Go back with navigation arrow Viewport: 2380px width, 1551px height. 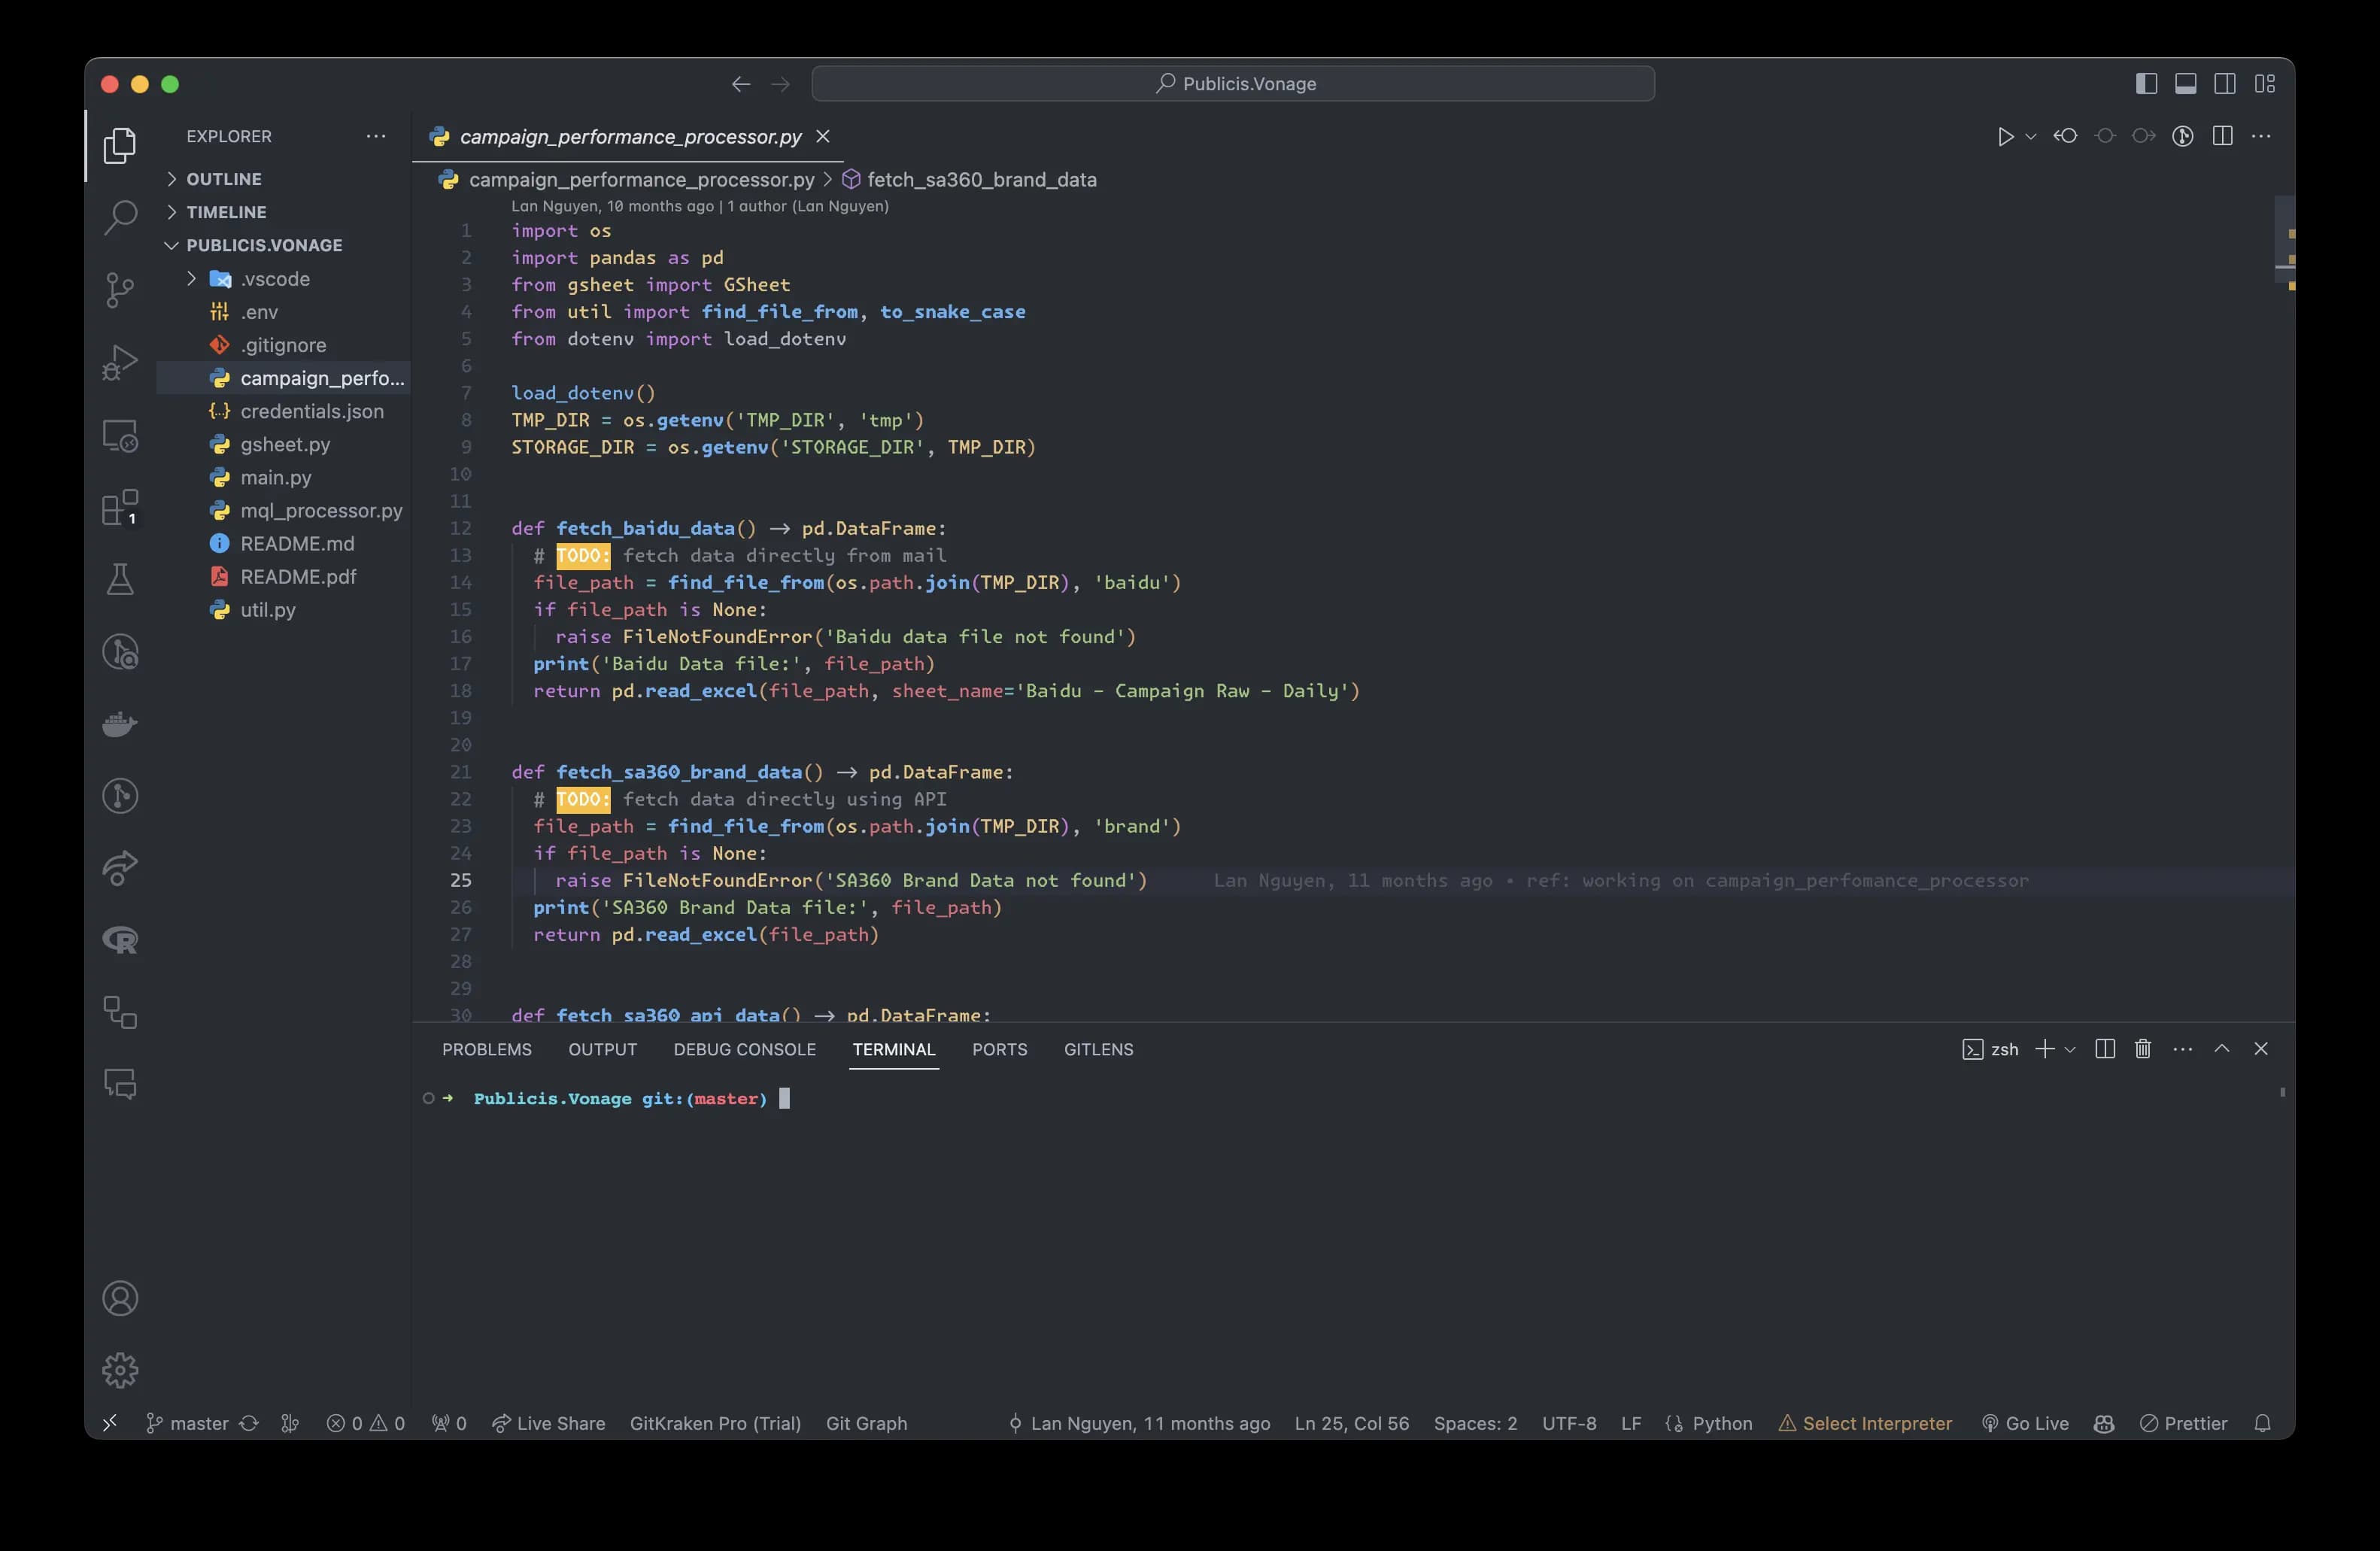(741, 84)
